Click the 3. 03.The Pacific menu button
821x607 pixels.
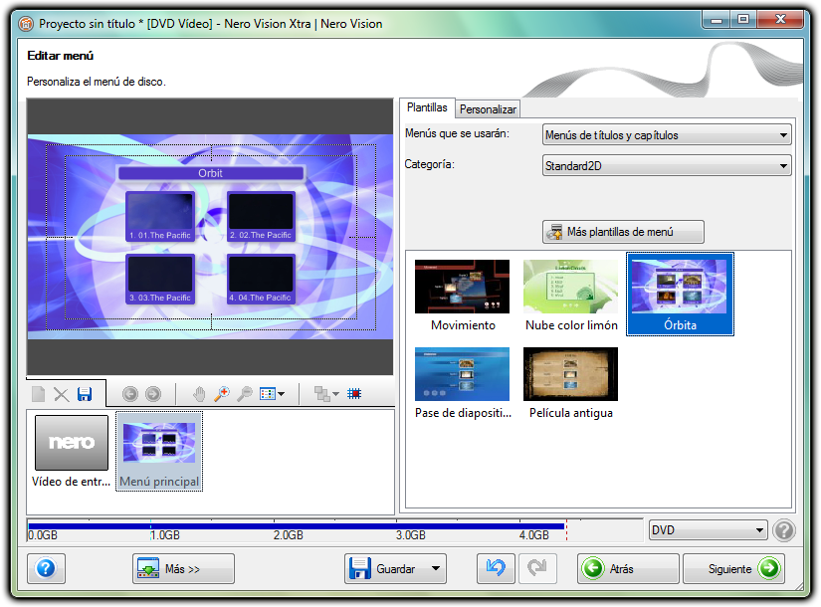pyautogui.click(x=160, y=280)
